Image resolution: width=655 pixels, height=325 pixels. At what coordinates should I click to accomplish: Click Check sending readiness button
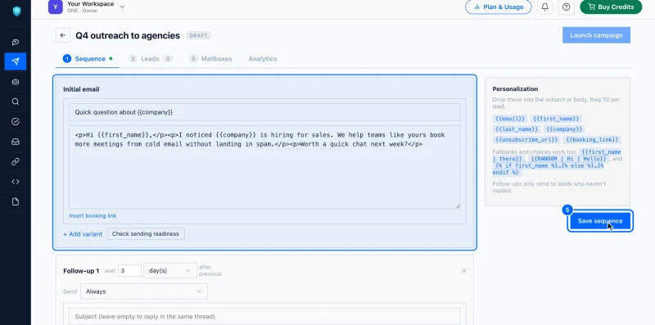(146, 234)
